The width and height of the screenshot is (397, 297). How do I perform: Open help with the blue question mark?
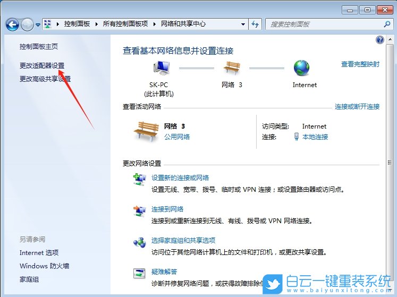click(x=380, y=40)
